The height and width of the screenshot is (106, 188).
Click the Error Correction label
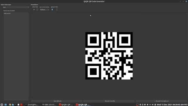(44, 7)
